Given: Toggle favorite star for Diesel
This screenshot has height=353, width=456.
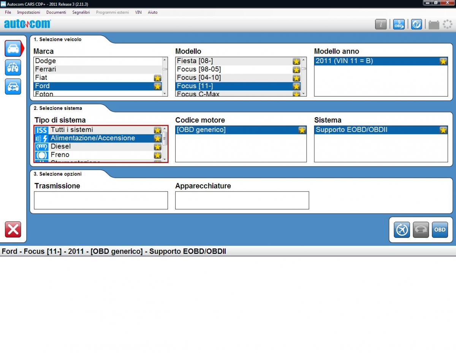Looking at the screenshot, I should click(x=158, y=147).
